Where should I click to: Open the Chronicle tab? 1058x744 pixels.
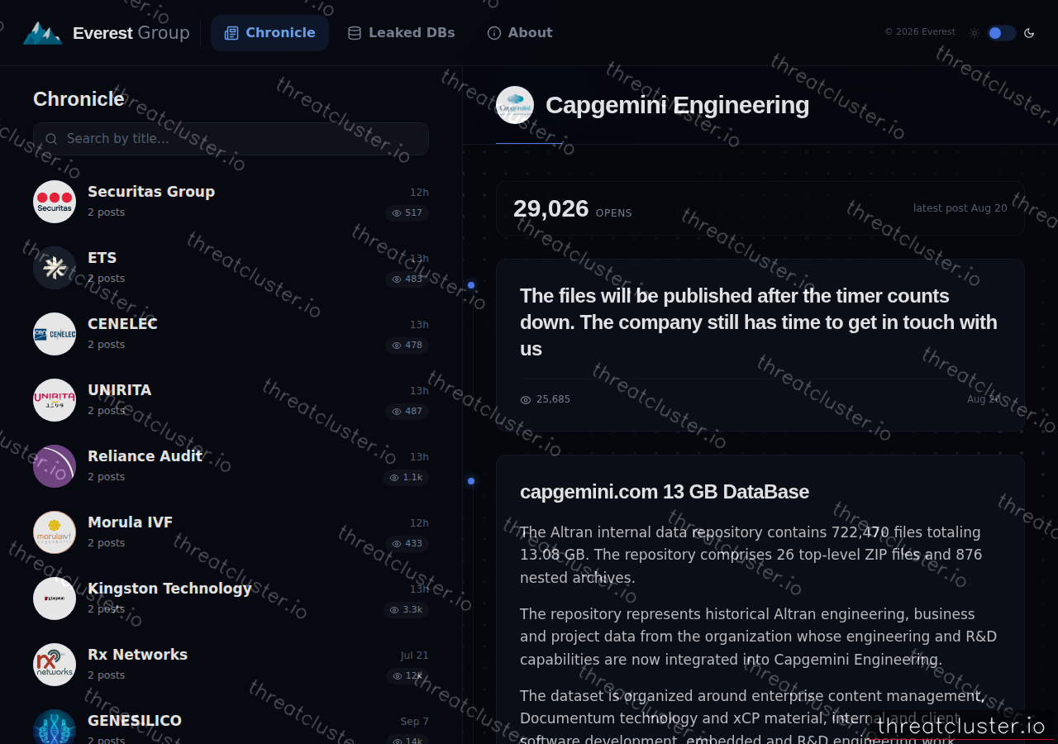[269, 33]
